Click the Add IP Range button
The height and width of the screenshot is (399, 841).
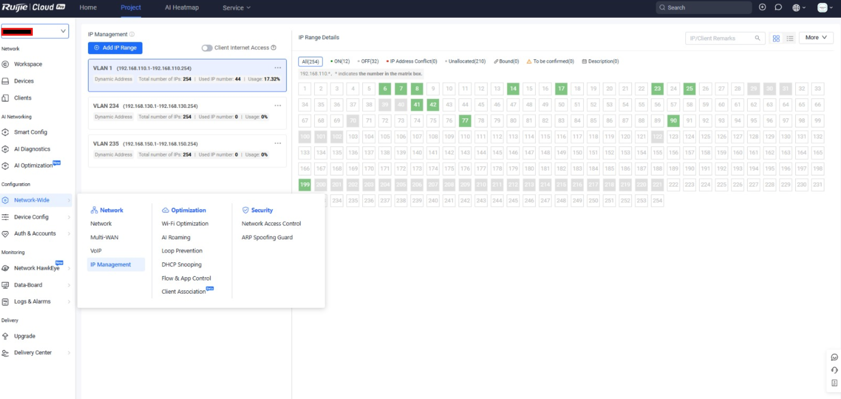[115, 48]
